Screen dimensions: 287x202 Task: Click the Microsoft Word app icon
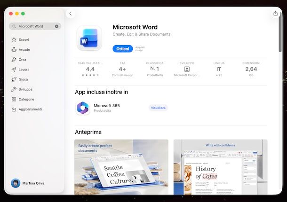(89, 38)
